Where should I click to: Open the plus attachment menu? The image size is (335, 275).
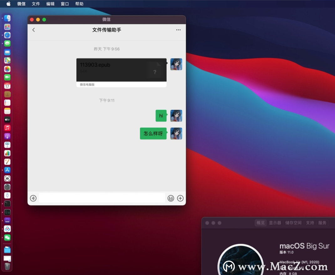point(180,198)
